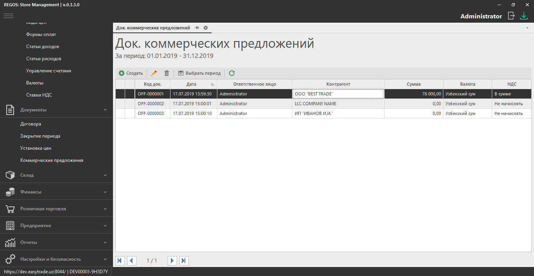Open the tab list dropdown arrow
This screenshot has height=276, width=534.
pos(527,28)
